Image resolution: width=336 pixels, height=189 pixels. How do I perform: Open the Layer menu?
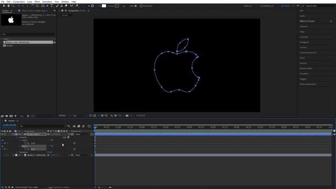29,2
